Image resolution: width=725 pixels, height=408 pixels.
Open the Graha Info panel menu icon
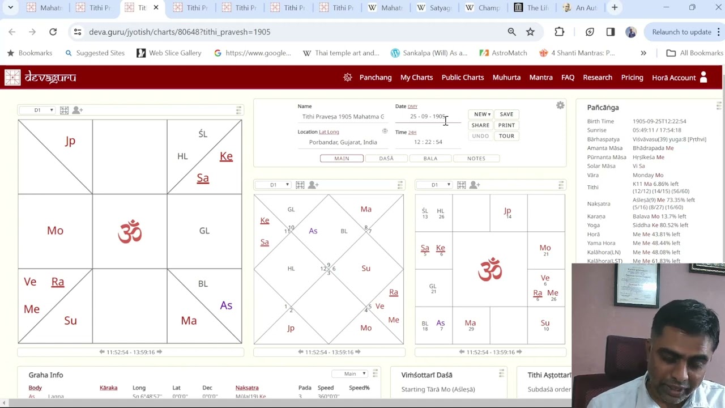(375, 373)
